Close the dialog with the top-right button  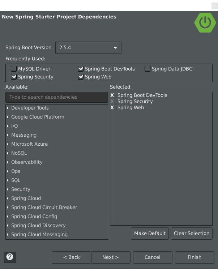[215, 6]
